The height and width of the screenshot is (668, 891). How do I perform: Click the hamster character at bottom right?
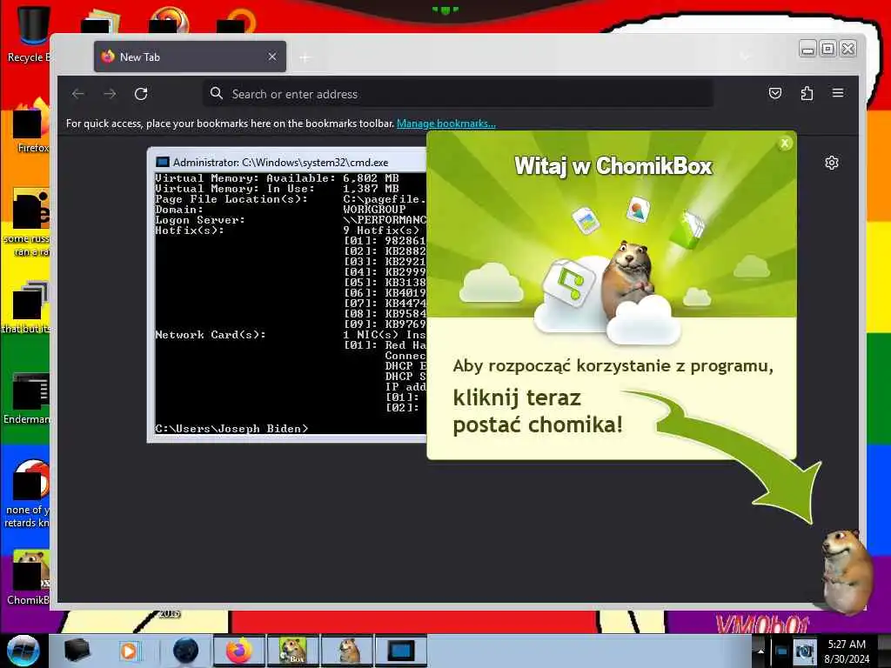click(846, 571)
